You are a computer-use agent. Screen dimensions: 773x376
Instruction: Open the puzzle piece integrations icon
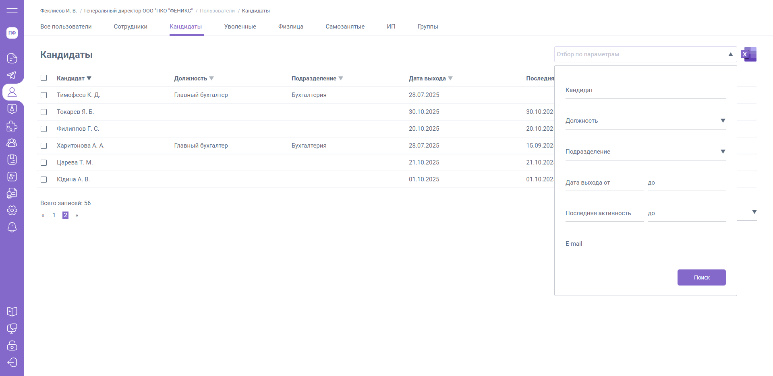coord(12,126)
